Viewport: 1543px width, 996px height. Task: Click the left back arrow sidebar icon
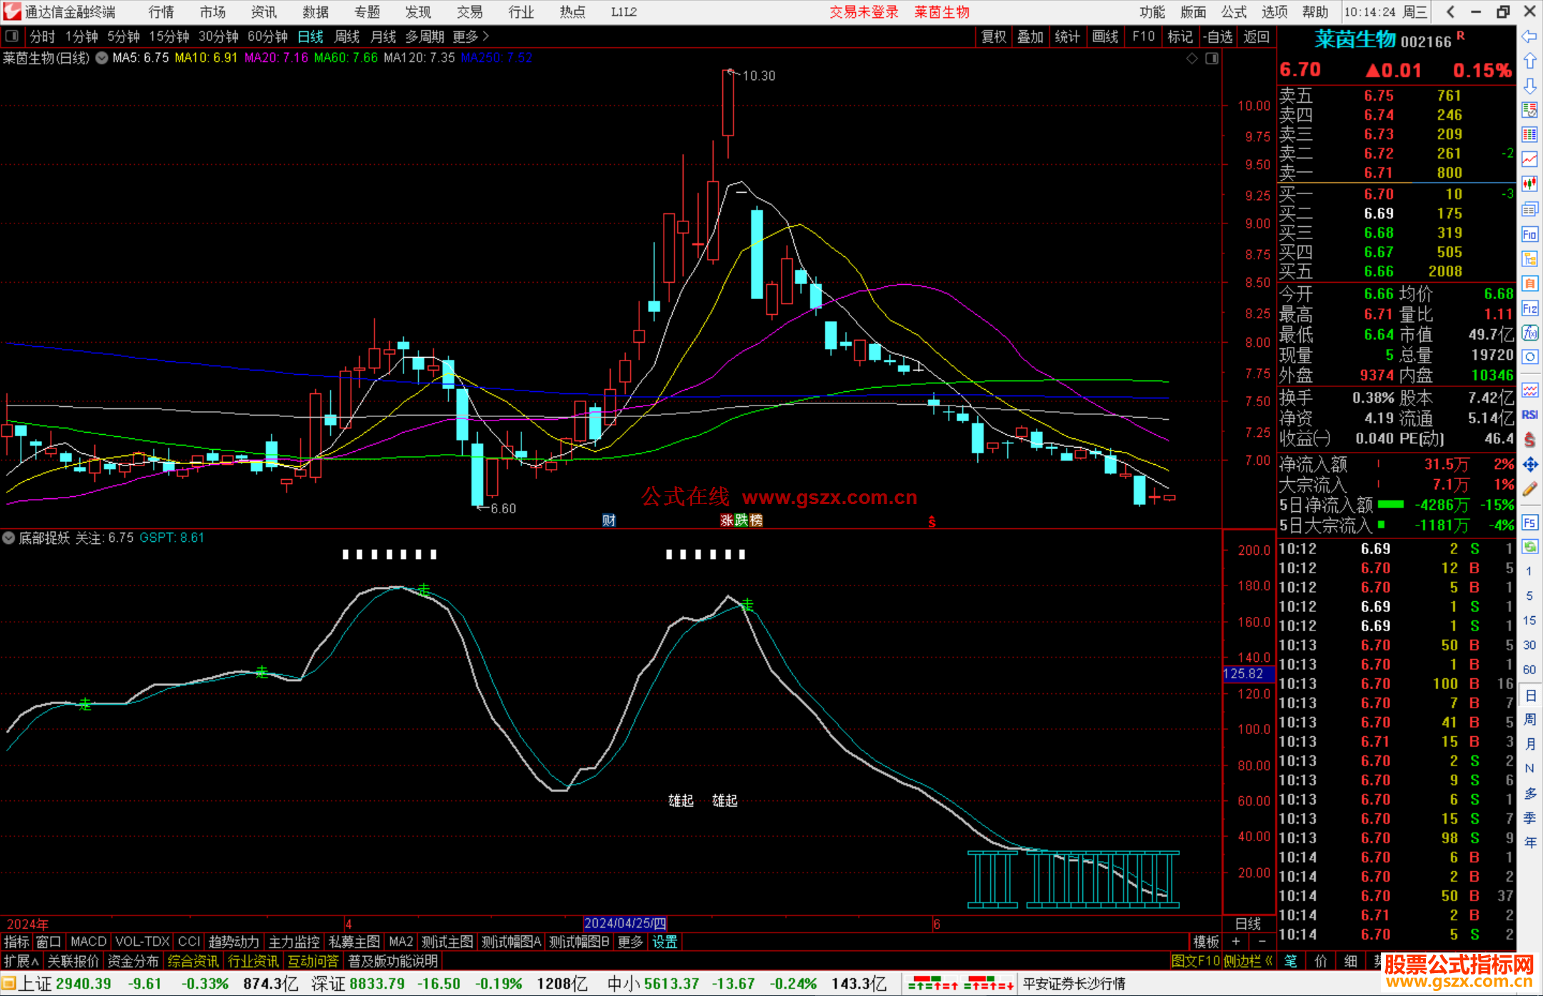[1529, 36]
